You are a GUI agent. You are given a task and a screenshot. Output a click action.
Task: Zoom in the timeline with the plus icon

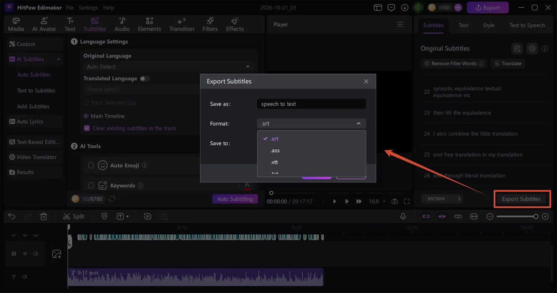(x=545, y=216)
